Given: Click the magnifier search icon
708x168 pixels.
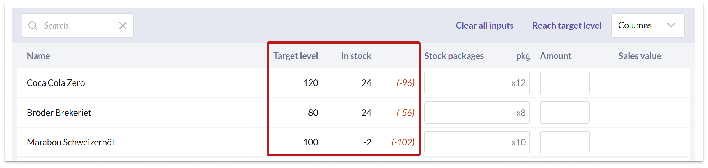Looking at the screenshot, I should [x=33, y=26].
